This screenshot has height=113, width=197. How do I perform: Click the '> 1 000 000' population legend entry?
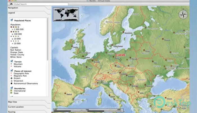[x=18, y=29]
